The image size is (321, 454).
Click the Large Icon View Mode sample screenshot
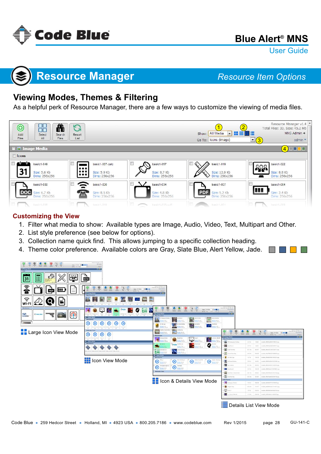point(61,294)
